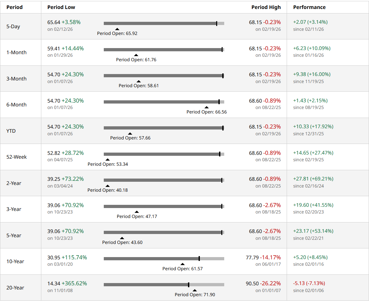Image resolution: width=369 pixels, height=301 pixels.
Task: Click the 52-Week low value 52.82
Action: click(54, 153)
